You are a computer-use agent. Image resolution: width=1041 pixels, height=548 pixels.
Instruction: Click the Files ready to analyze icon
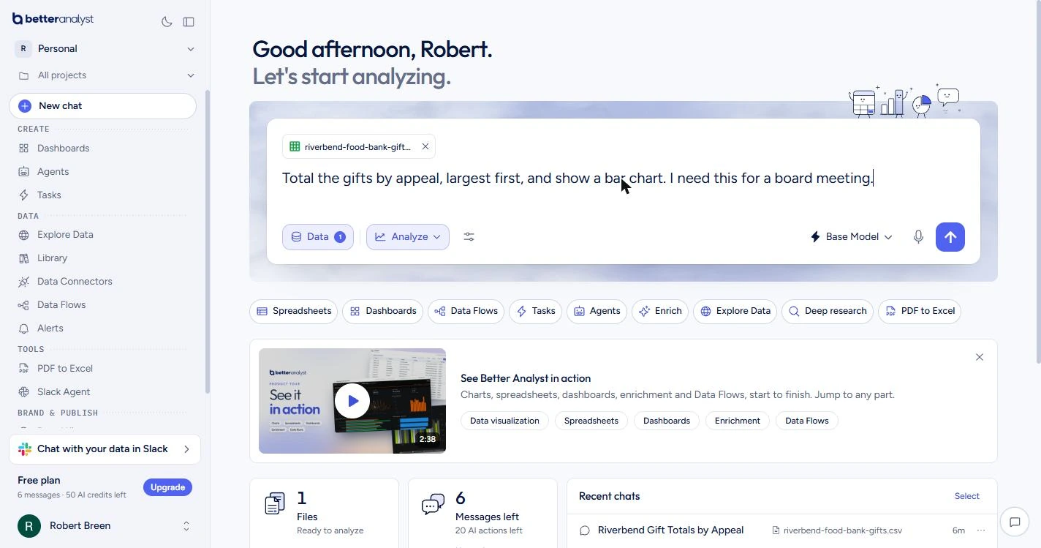(x=275, y=503)
